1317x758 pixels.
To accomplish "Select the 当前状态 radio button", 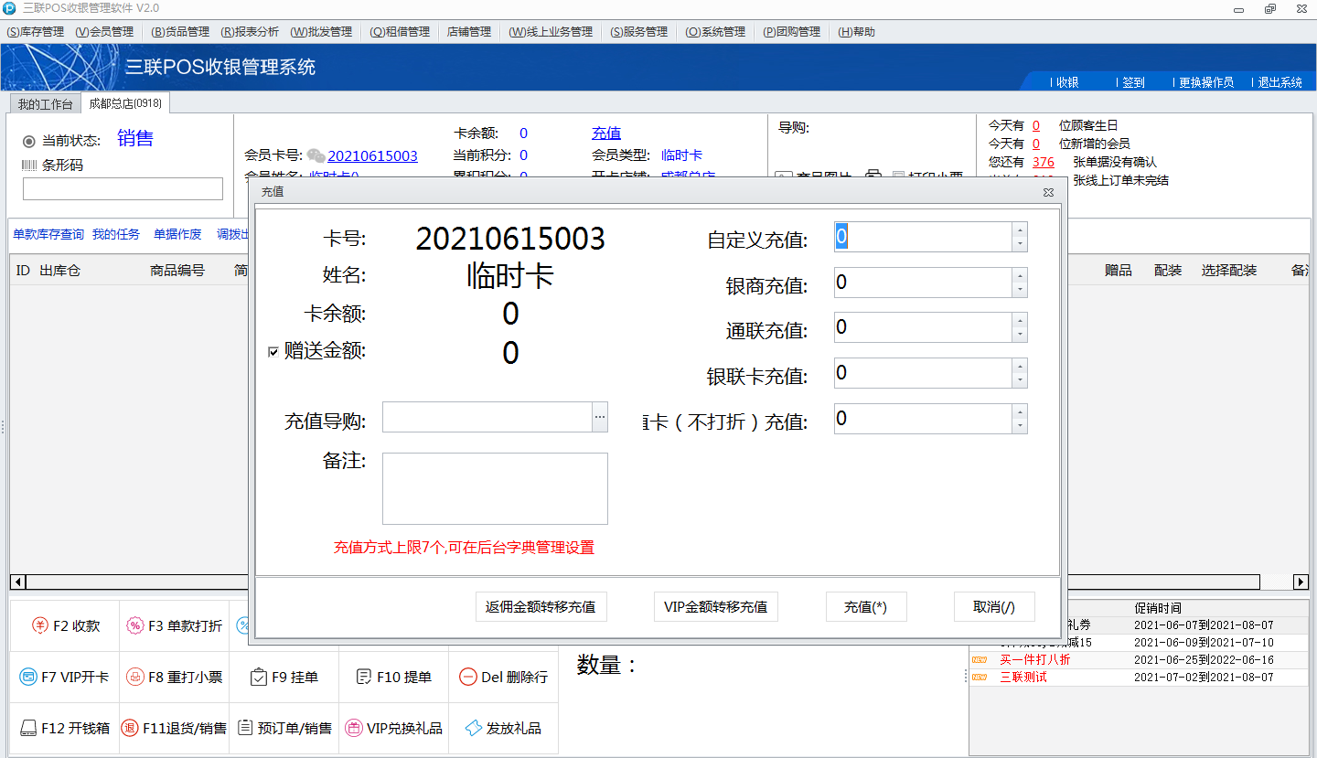I will click(29, 141).
